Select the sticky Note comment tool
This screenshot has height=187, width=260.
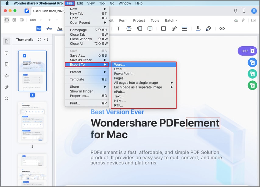(x=150, y=29)
